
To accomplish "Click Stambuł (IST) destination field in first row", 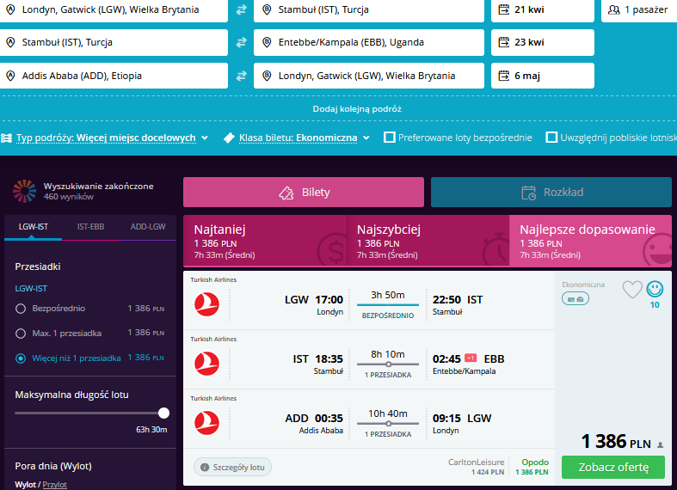I will 369,10.
